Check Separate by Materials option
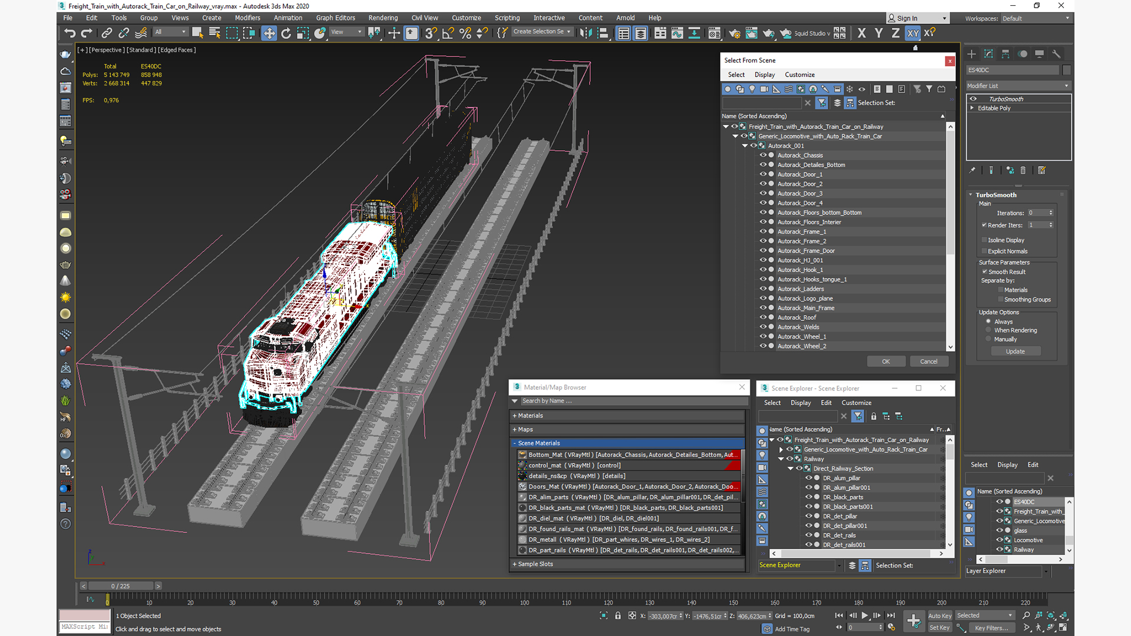The image size is (1131, 636). click(1000, 290)
